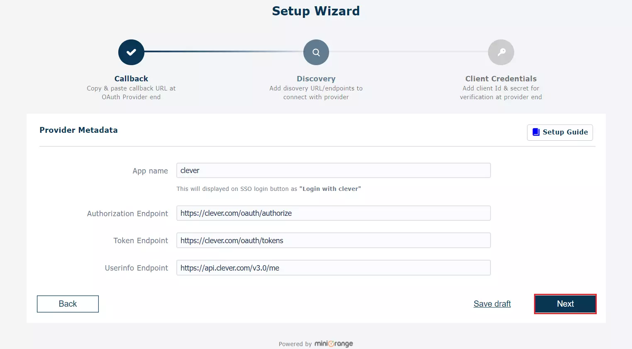This screenshot has width=632, height=349.
Task: Focus the App name field
Action: pyautogui.click(x=334, y=171)
